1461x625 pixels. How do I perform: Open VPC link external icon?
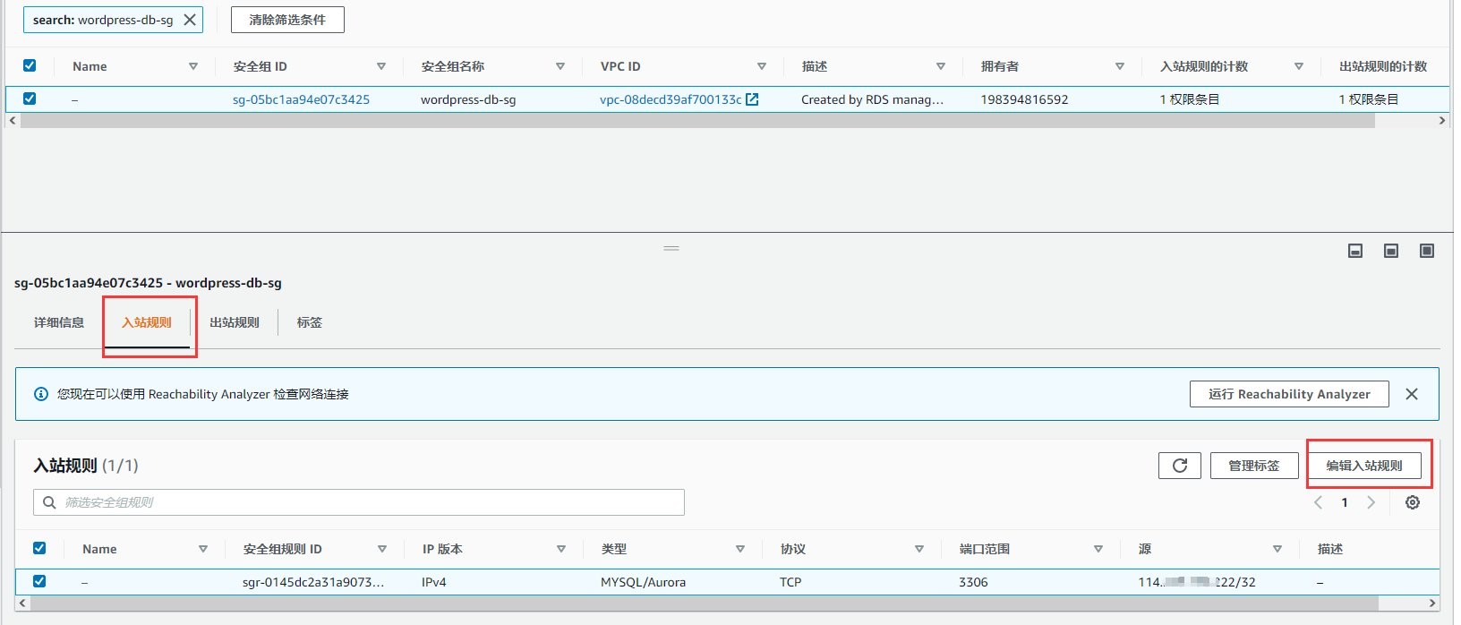tap(752, 99)
